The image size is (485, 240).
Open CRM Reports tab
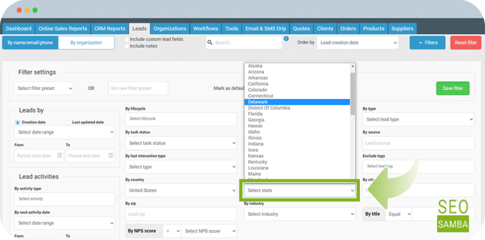pyautogui.click(x=110, y=29)
